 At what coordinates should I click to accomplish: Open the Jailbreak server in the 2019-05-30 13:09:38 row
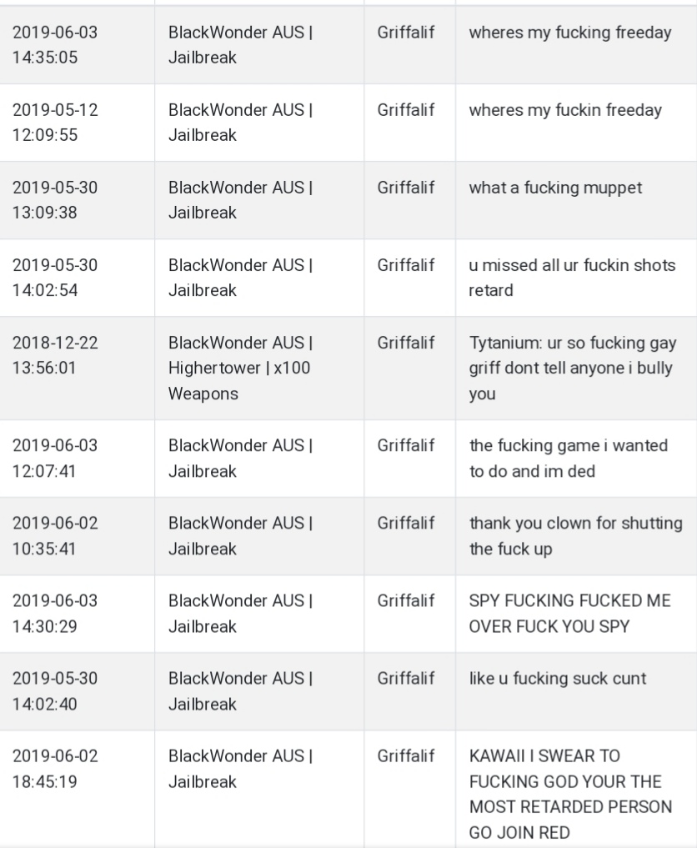241,200
